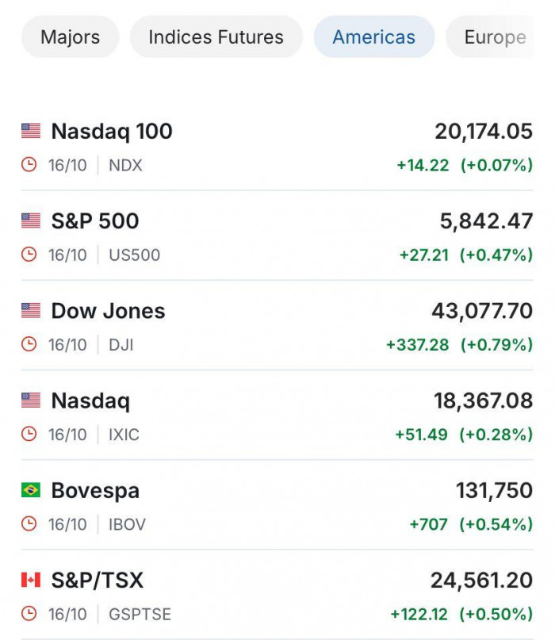Select the Americas tab
This screenshot has width=555, height=640.
373,37
